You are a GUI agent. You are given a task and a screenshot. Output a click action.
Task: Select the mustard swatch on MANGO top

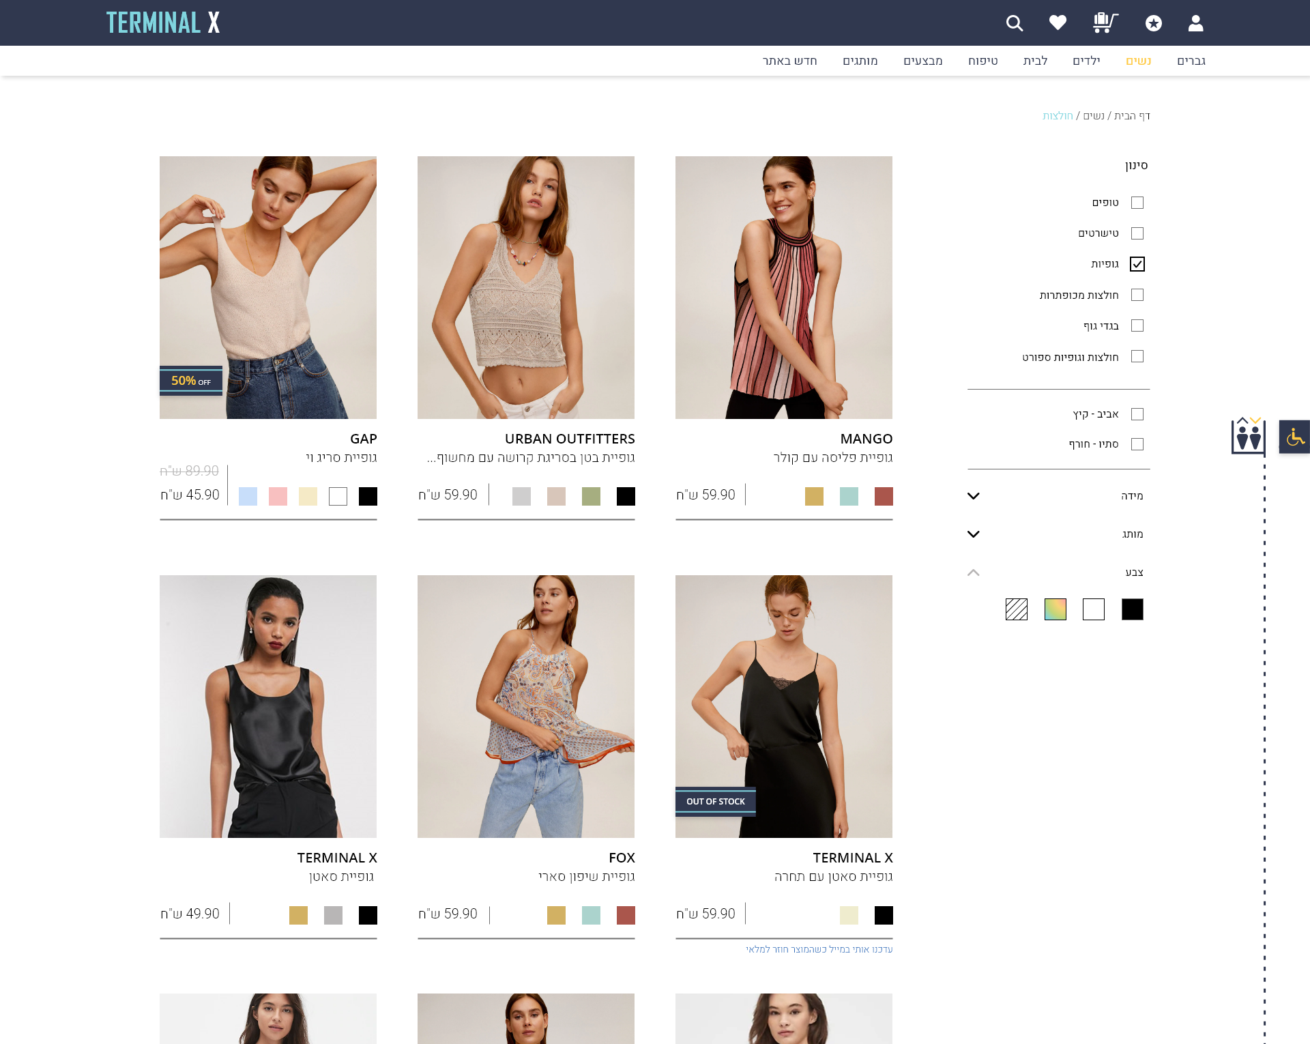814,496
